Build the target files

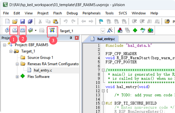15,30
